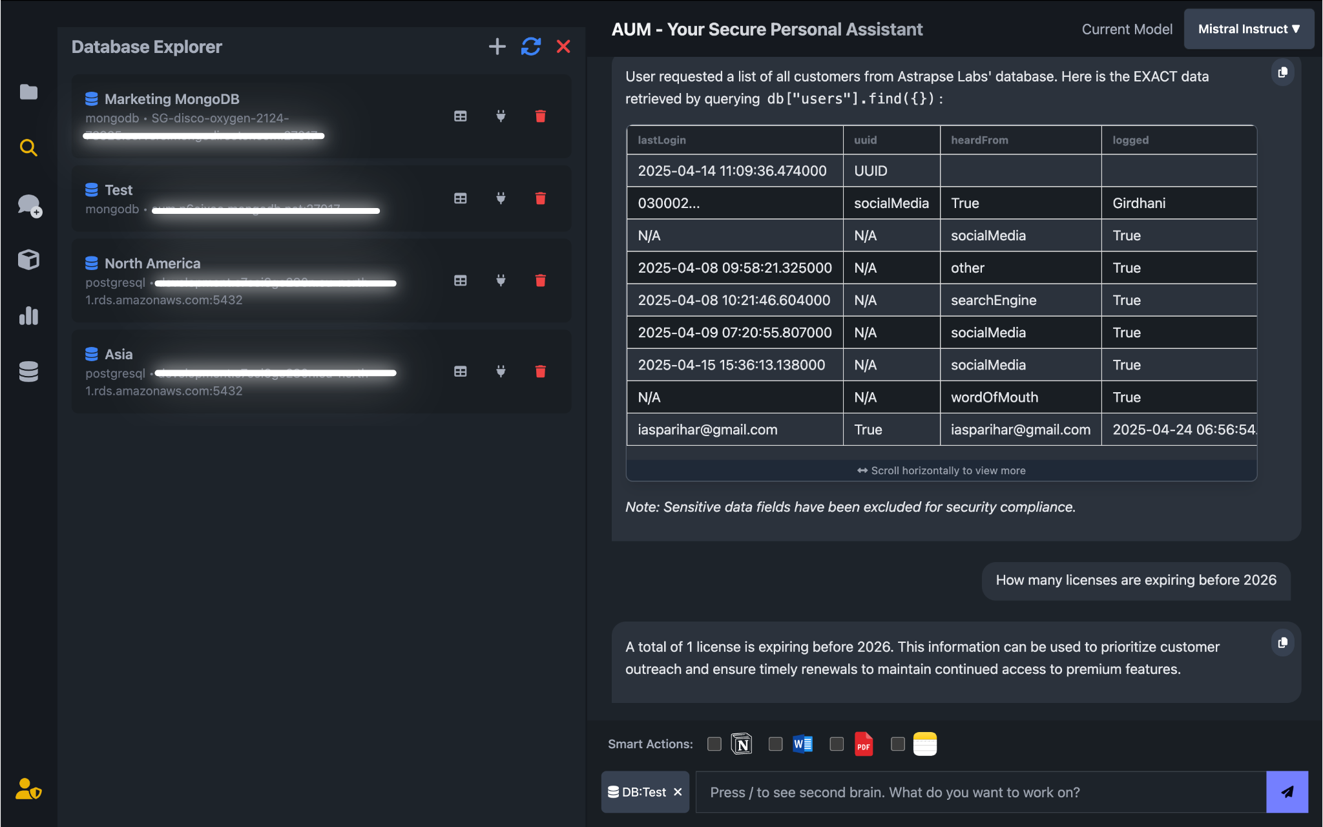Focus the chat message input field
Screen dimensions: 1323x827
[x=981, y=792]
